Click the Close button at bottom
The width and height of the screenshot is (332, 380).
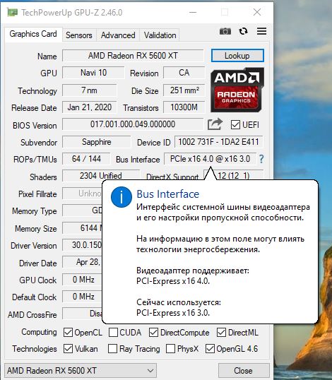click(x=244, y=371)
